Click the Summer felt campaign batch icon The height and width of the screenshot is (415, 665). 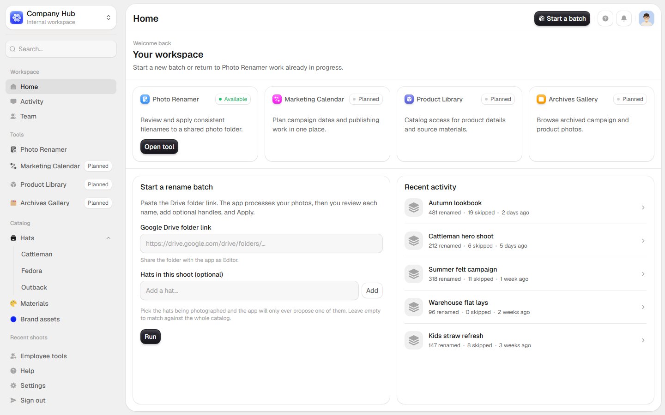click(414, 274)
